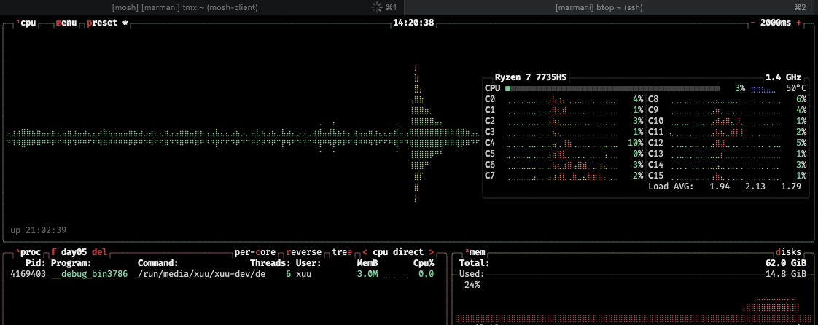Switch to the btop ssh tab
This screenshot has height=325, width=818.
coord(599,7)
